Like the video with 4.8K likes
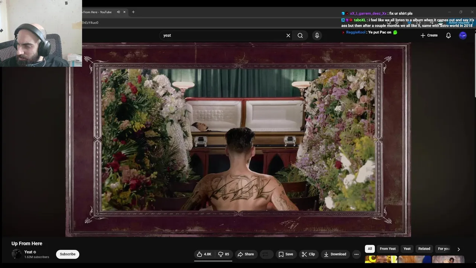This screenshot has width=476, height=268. click(x=204, y=254)
